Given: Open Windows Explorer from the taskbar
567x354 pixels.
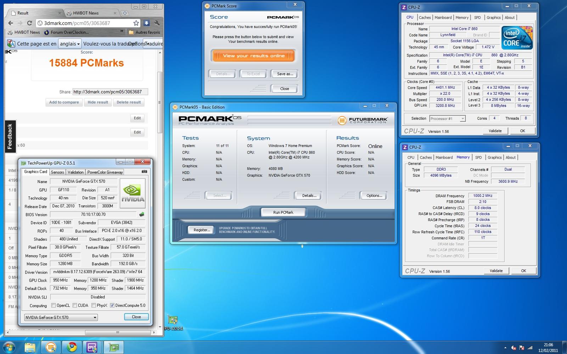Looking at the screenshot, I should (x=30, y=347).
